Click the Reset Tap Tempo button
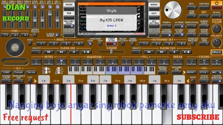 (123, 44)
